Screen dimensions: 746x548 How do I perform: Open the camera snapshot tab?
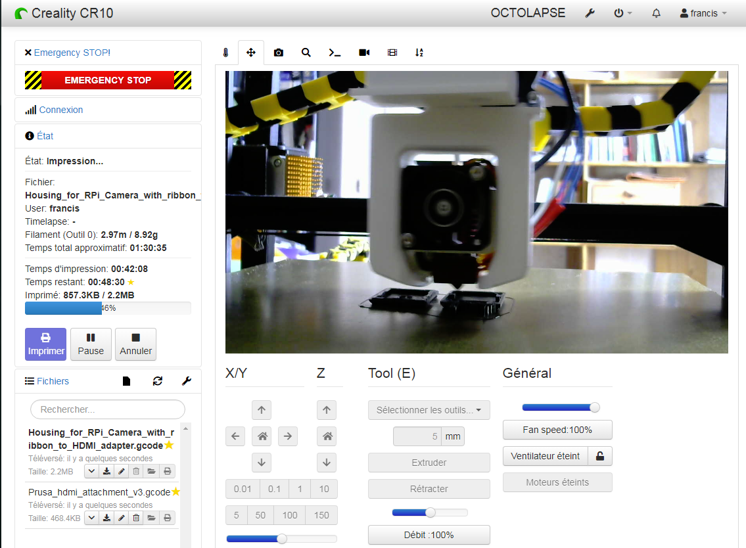click(x=278, y=53)
